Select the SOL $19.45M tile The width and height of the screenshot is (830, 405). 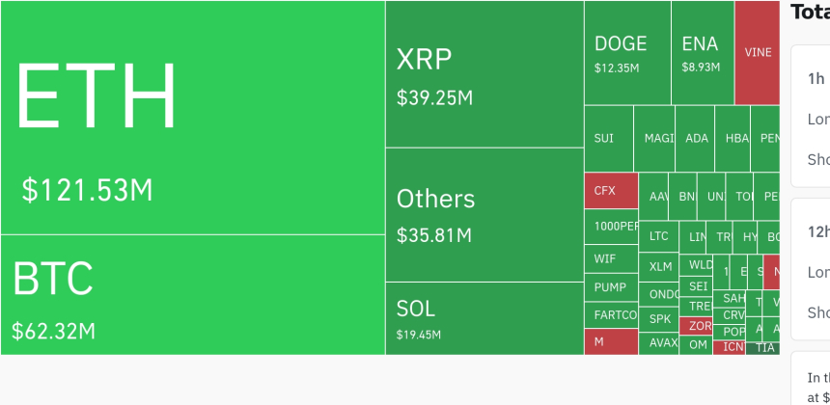coord(484,318)
